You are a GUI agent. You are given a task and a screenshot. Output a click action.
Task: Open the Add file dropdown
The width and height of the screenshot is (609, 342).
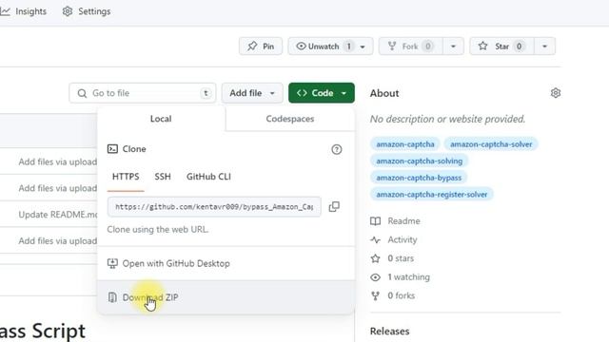[x=252, y=93]
